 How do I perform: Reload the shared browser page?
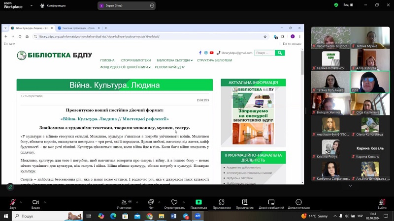(20, 36)
